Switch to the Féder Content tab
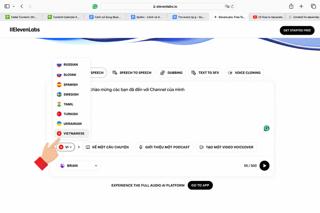The image size is (320, 213). [x=21, y=17]
